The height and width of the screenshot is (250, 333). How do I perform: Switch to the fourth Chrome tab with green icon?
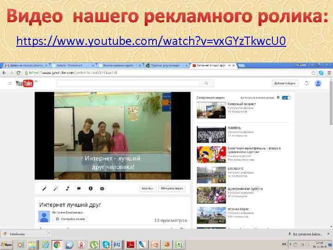(166, 65)
